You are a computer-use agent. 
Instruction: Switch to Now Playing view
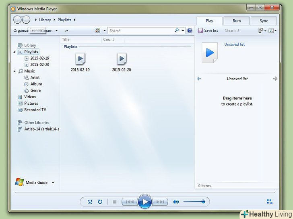pos(269,202)
